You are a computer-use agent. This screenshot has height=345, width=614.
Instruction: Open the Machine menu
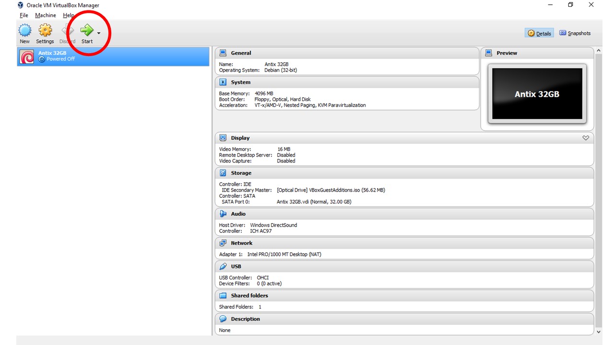click(46, 15)
